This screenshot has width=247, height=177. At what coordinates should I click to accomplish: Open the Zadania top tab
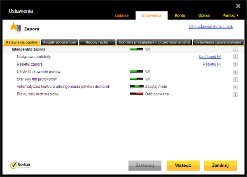click(121, 16)
